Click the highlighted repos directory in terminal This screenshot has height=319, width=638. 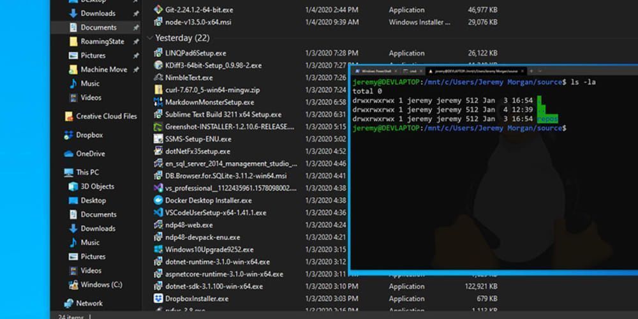pyautogui.click(x=547, y=119)
